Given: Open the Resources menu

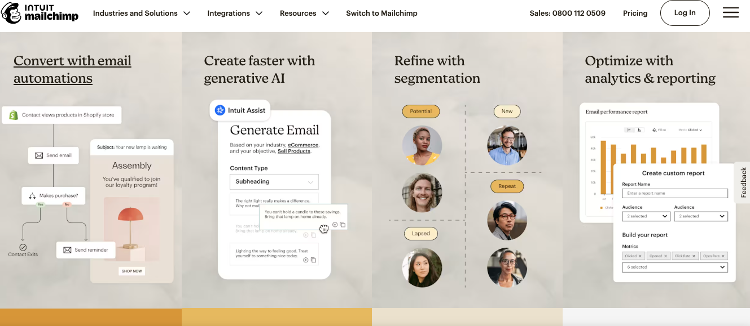Looking at the screenshot, I should coord(304,13).
